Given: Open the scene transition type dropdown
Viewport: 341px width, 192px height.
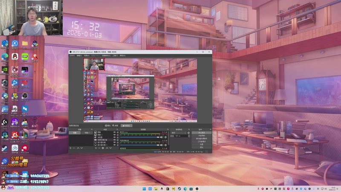Looking at the screenshot, I should tap(179, 133).
